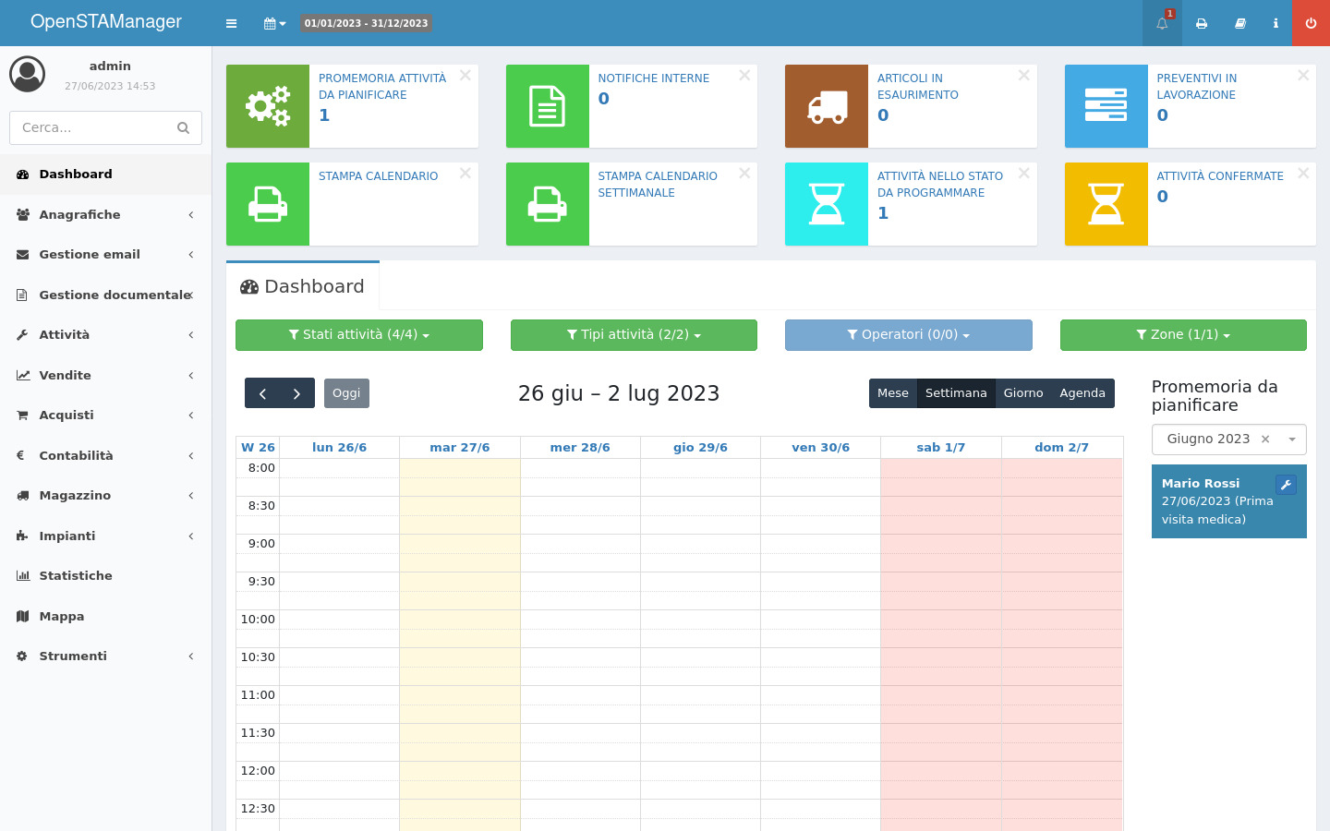This screenshot has width=1330, height=831.
Task: Click the OpenSTAManager logo link
Action: [x=106, y=22]
